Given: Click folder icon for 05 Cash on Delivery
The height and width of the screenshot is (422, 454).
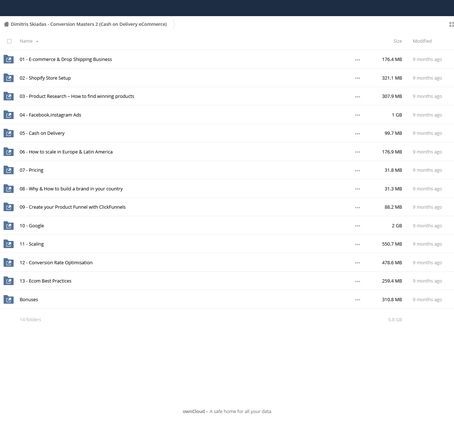Looking at the screenshot, I should click(x=9, y=133).
